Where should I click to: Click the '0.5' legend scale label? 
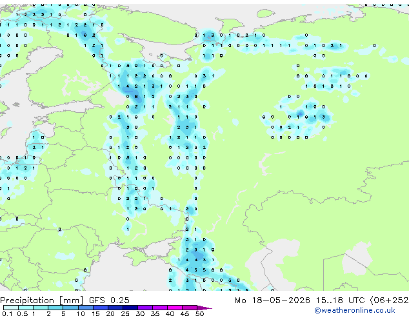coord(23,313)
